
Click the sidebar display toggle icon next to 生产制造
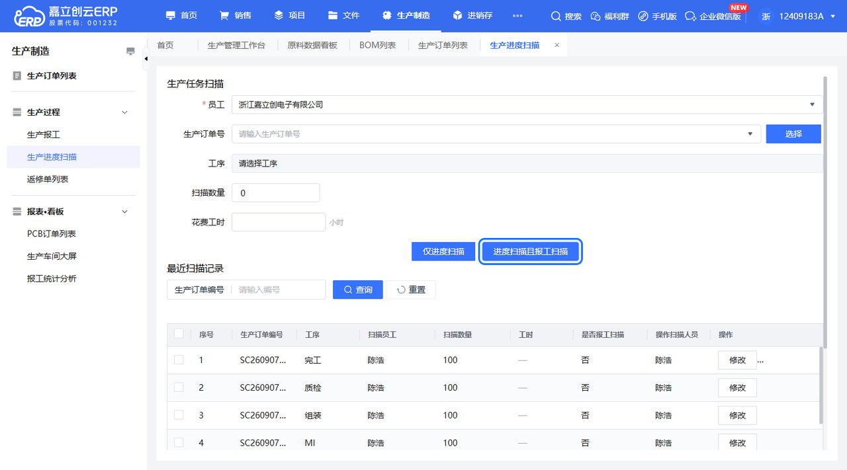click(x=130, y=51)
